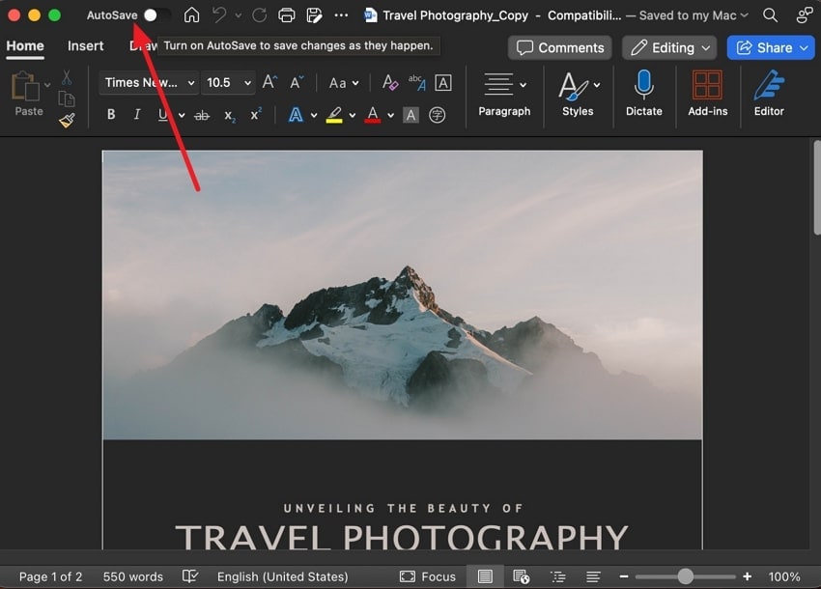The width and height of the screenshot is (821, 589).
Task: Expand the highlight color arrow
Action: (x=353, y=115)
